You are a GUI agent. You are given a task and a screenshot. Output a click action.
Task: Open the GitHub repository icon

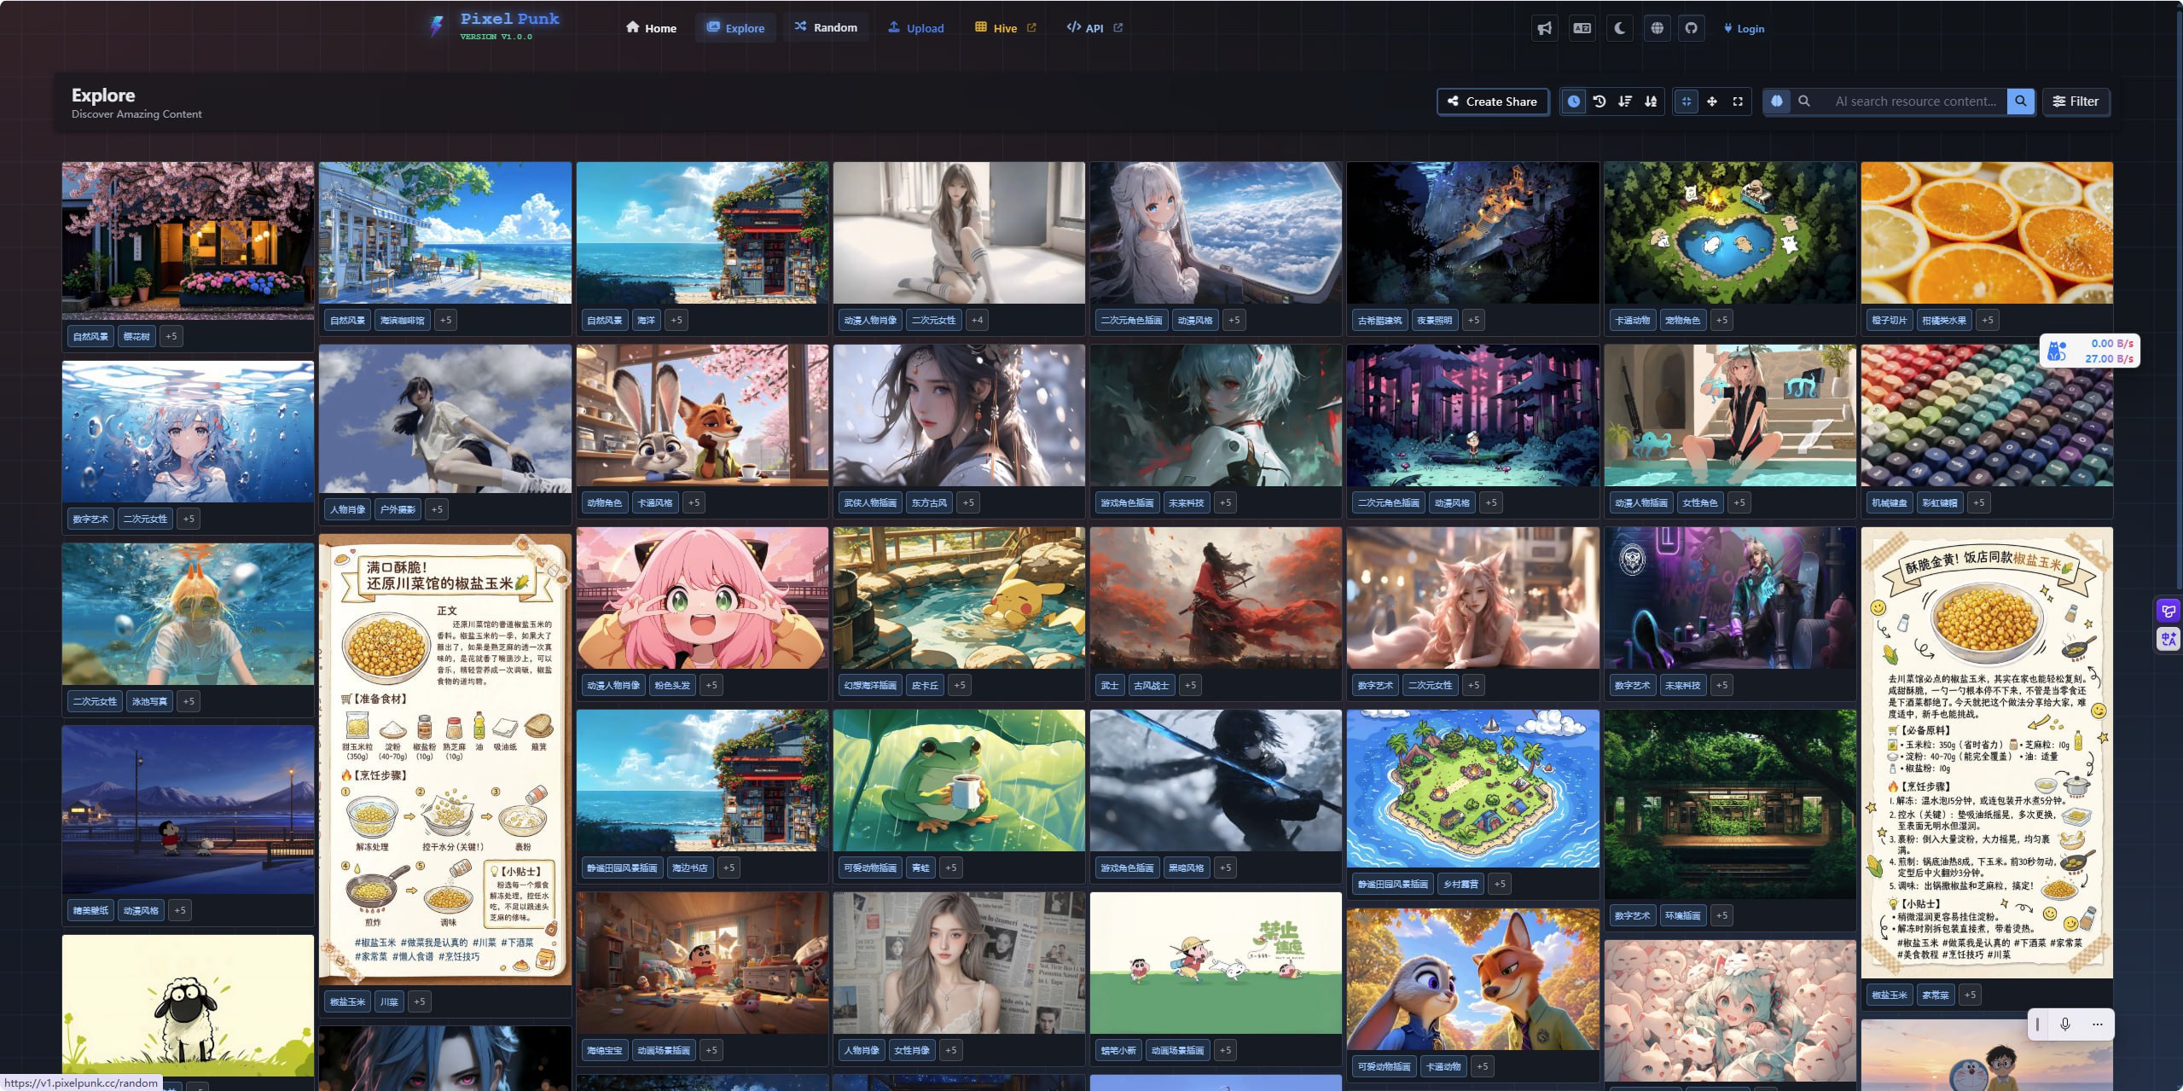[1691, 28]
